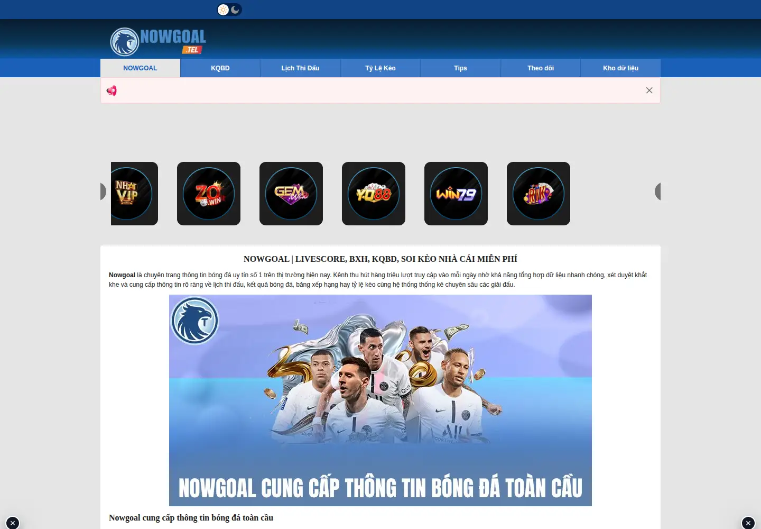The height and width of the screenshot is (529, 761).
Task: Select the Tips menu item
Action: (x=460, y=68)
